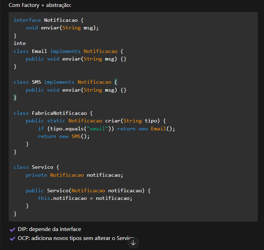Click the 'Com Factory + abstração' heading text
This screenshot has height=250, width=264.
tap(40, 6)
